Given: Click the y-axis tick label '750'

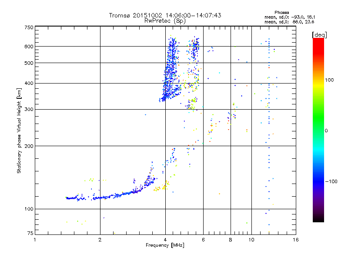Looking at the screenshot, I should (29, 27).
